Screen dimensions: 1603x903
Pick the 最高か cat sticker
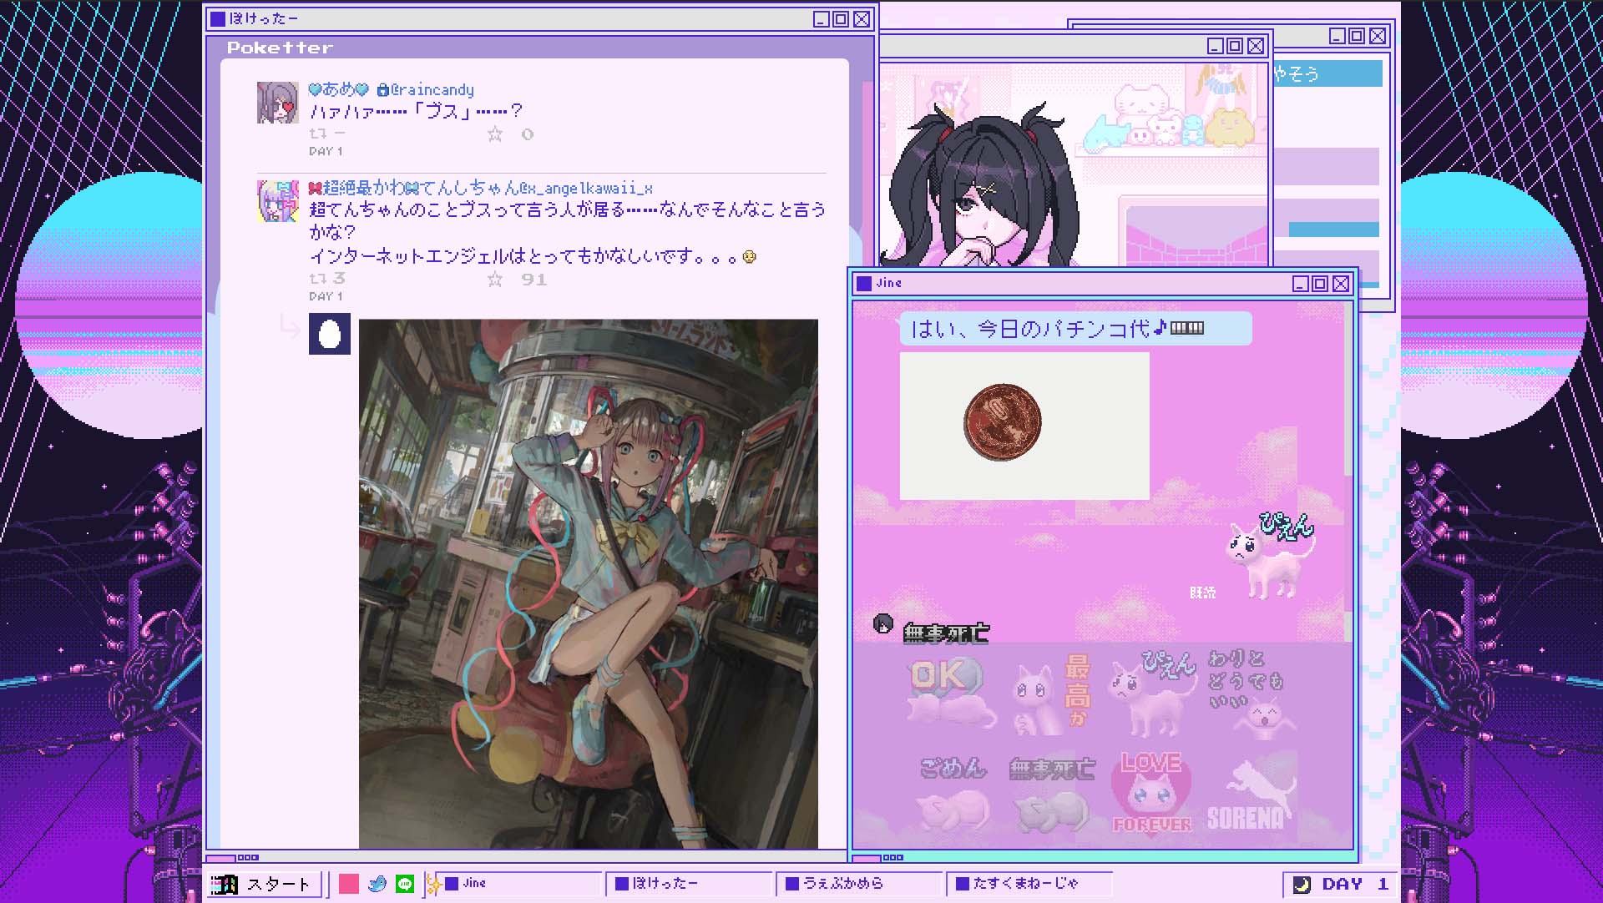click(1050, 694)
